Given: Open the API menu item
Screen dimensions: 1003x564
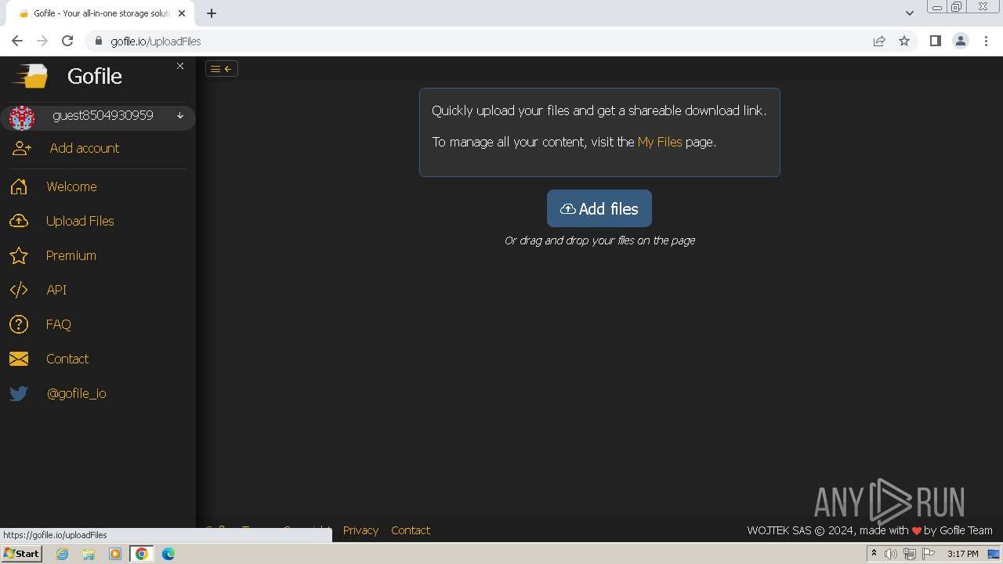Looking at the screenshot, I should (x=56, y=290).
